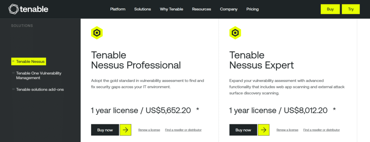Viewport: 370px width, 142px height.
Task: Renew a license for Nessus Expert
Action: pos(287,130)
